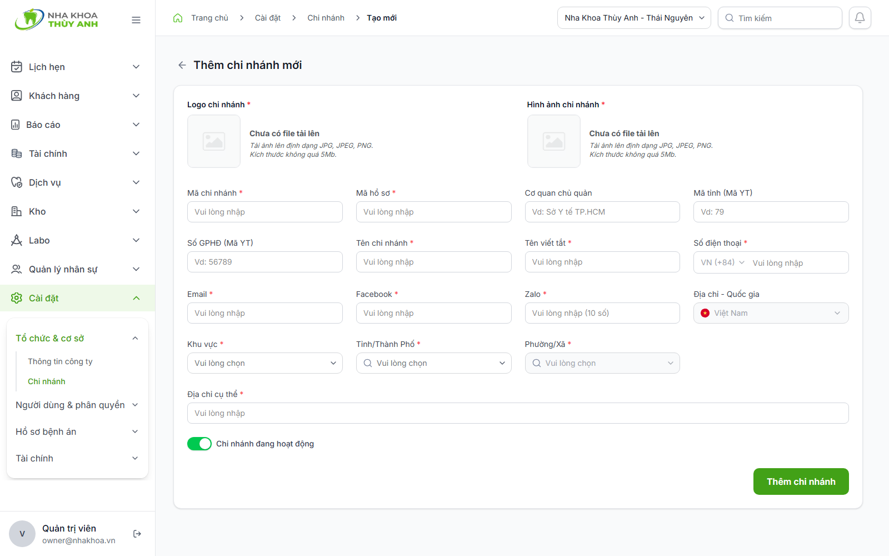Open the Phường/Xã dropdown
This screenshot has height=556, width=889.
[602, 363]
